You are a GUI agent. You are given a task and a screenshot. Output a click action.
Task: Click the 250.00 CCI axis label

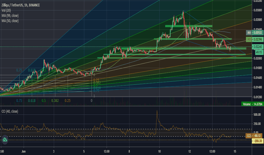[257, 124]
